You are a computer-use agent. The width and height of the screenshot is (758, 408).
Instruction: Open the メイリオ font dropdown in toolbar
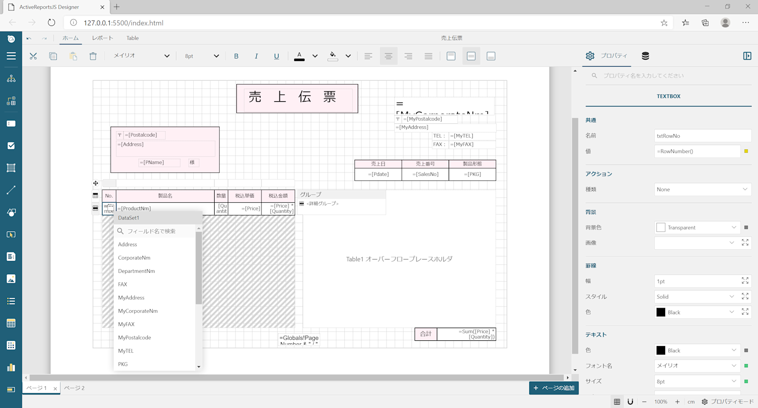tap(141, 56)
